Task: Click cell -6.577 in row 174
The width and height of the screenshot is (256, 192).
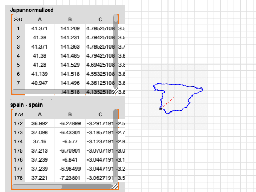Action: pos(70,142)
